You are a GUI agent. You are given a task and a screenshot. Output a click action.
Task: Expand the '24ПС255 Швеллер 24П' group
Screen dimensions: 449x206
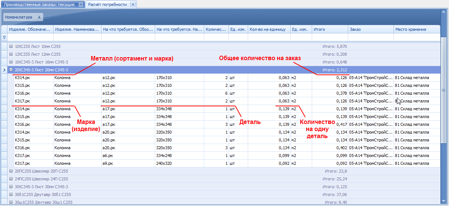click(11, 179)
